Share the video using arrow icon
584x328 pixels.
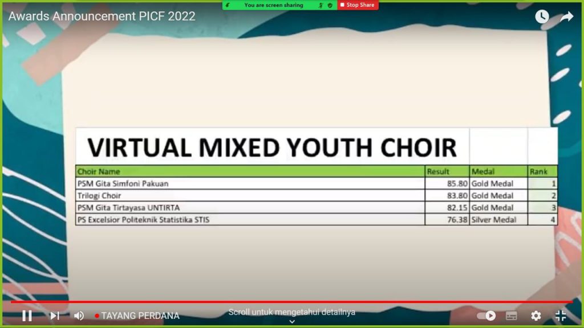click(566, 17)
